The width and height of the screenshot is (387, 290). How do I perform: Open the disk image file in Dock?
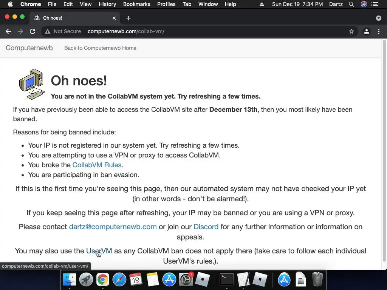coord(300,279)
